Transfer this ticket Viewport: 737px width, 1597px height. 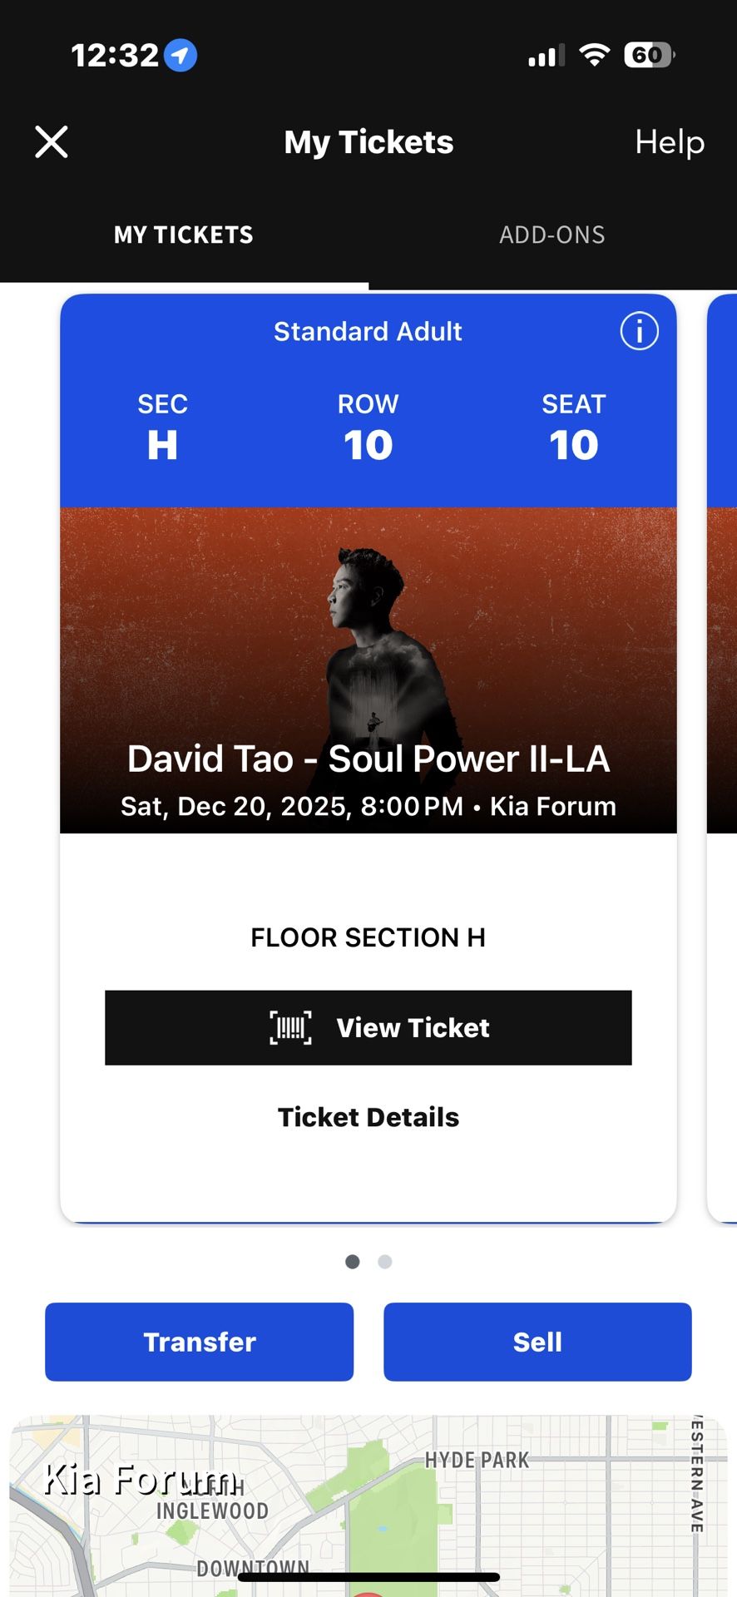coord(199,1342)
